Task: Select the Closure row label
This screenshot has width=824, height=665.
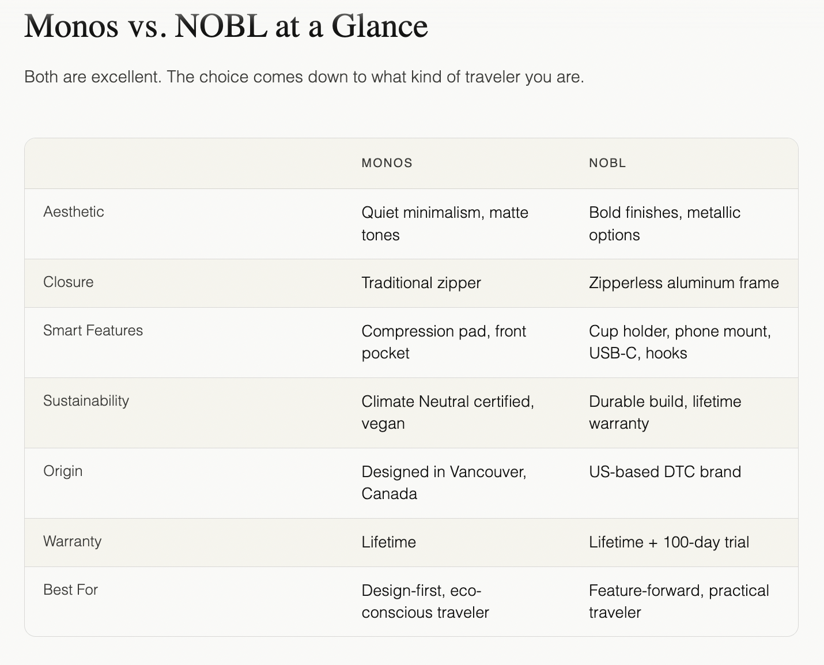Action: point(68,282)
